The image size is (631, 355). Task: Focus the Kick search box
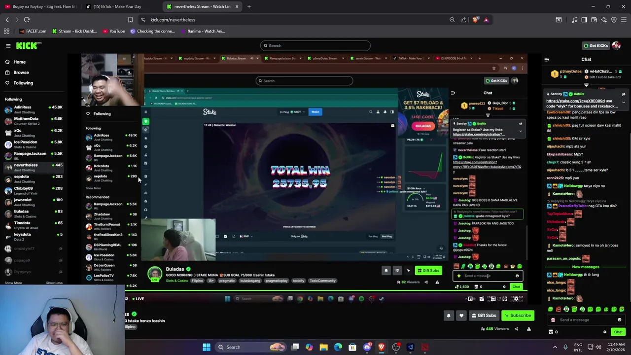315,46
